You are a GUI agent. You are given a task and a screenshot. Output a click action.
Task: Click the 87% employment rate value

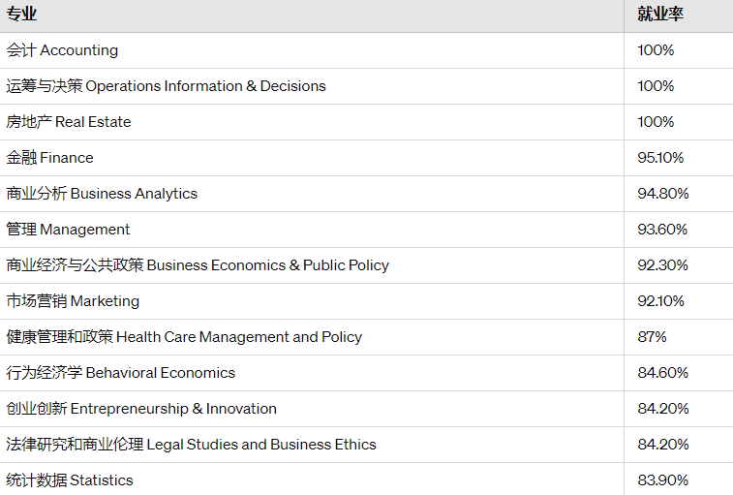click(x=652, y=337)
